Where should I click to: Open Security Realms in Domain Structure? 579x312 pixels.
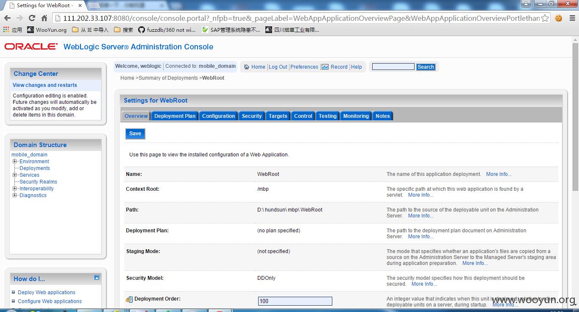coord(38,182)
